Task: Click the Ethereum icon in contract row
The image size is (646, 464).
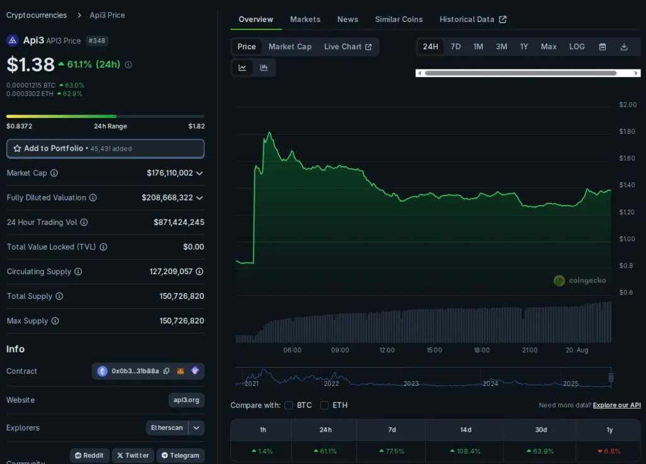Action: click(102, 371)
